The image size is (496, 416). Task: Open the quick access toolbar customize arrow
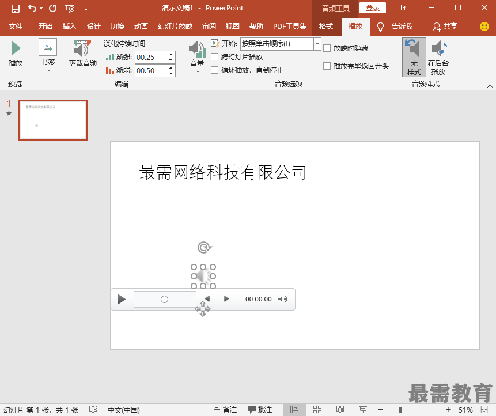[86, 9]
